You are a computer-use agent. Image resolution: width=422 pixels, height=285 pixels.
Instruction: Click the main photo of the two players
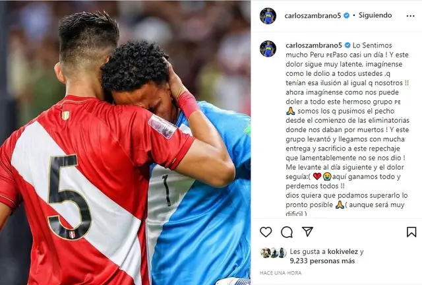(125, 143)
